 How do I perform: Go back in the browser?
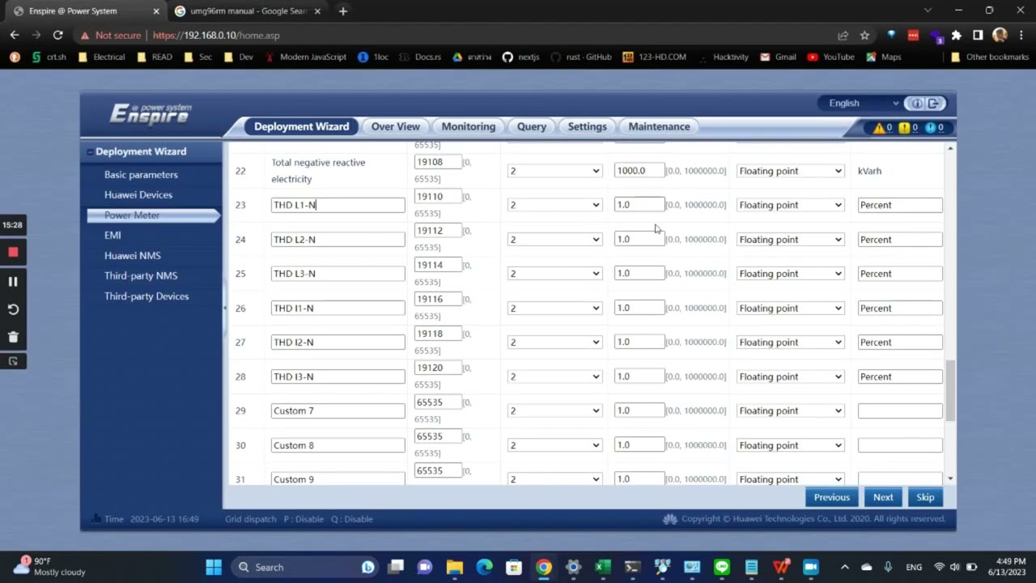coord(14,36)
